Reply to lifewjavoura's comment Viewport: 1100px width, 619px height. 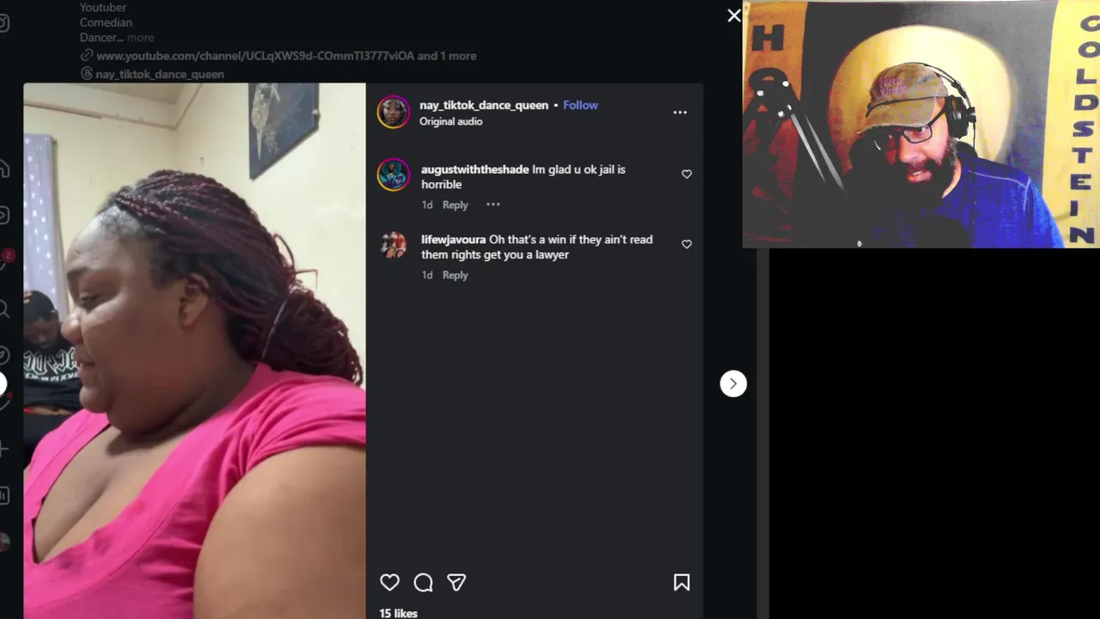coord(455,275)
